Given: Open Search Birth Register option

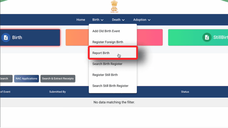Looking at the screenshot, I should pos(107,64).
